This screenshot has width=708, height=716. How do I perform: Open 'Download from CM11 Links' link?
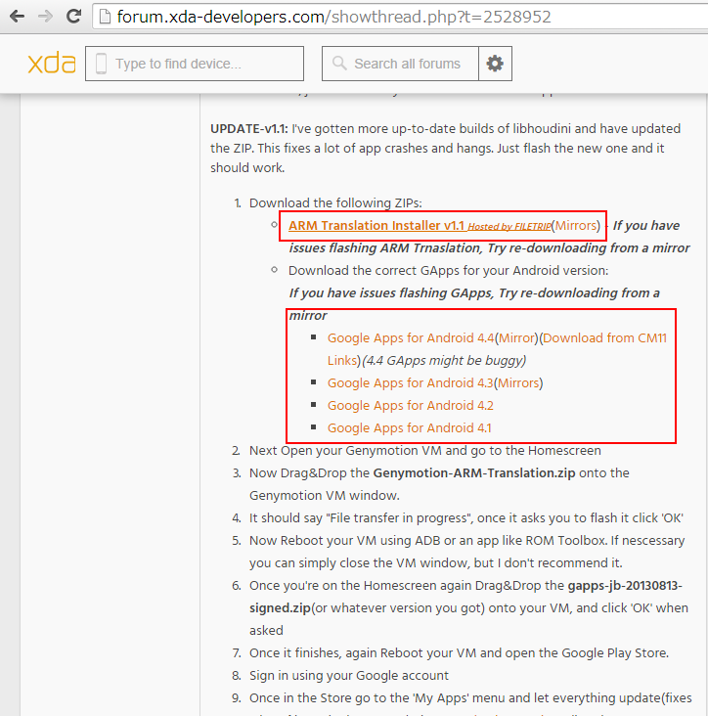604,337
